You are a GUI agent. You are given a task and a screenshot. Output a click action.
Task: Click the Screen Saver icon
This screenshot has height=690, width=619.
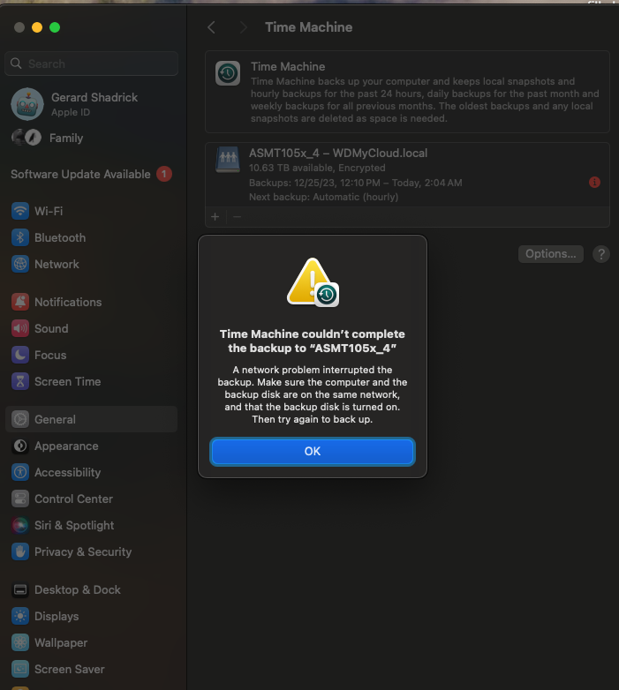pyautogui.click(x=20, y=669)
